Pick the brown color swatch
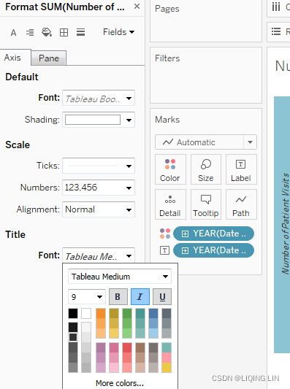 point(140,347)
